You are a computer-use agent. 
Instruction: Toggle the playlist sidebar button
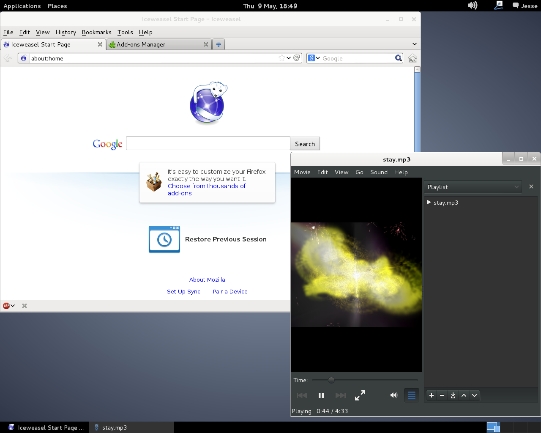point(412,395)
